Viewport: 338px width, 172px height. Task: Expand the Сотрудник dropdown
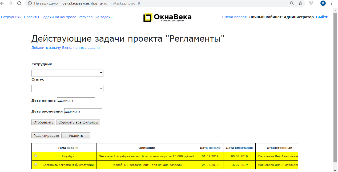pos(67,73)
